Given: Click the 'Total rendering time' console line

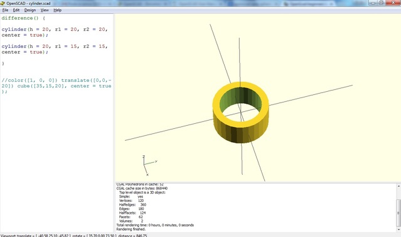Looking at the screenshot, I should coord(155,225).
